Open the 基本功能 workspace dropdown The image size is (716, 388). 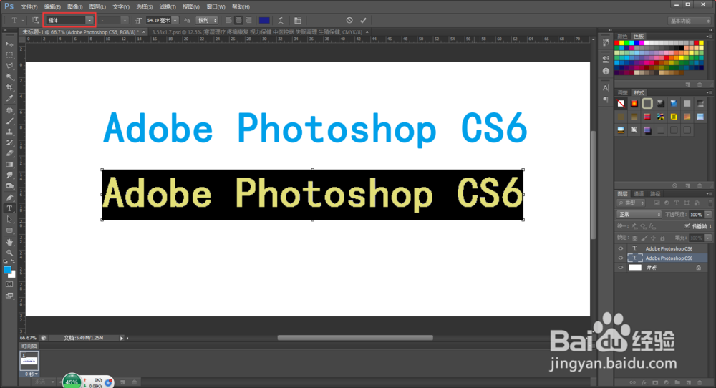(x=690, y=21)
